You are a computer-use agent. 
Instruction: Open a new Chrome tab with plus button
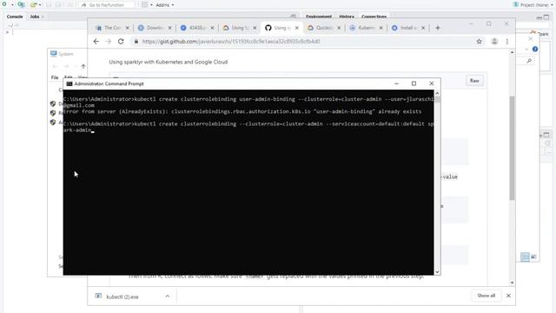pos(438,28)
